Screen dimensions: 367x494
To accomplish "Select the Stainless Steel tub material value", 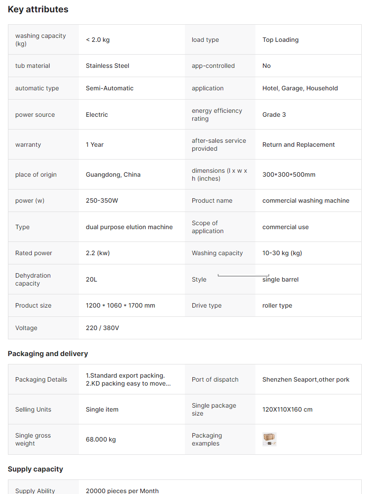I will click(x=108, y=66).
